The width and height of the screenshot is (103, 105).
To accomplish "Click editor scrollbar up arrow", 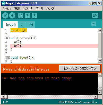I will 100,30.
